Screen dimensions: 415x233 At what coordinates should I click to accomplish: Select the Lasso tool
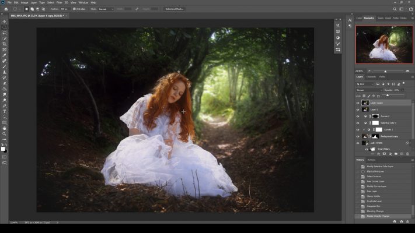pos(4,33)
